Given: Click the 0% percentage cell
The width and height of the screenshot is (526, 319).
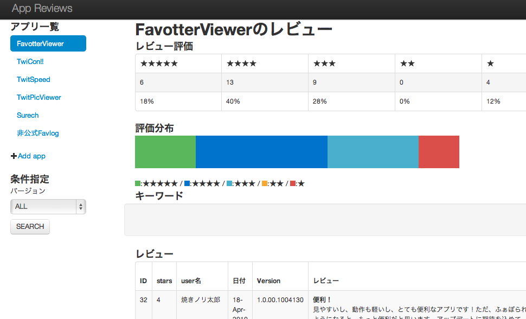Looking at the screenshot, I should (x=439, y=101).
